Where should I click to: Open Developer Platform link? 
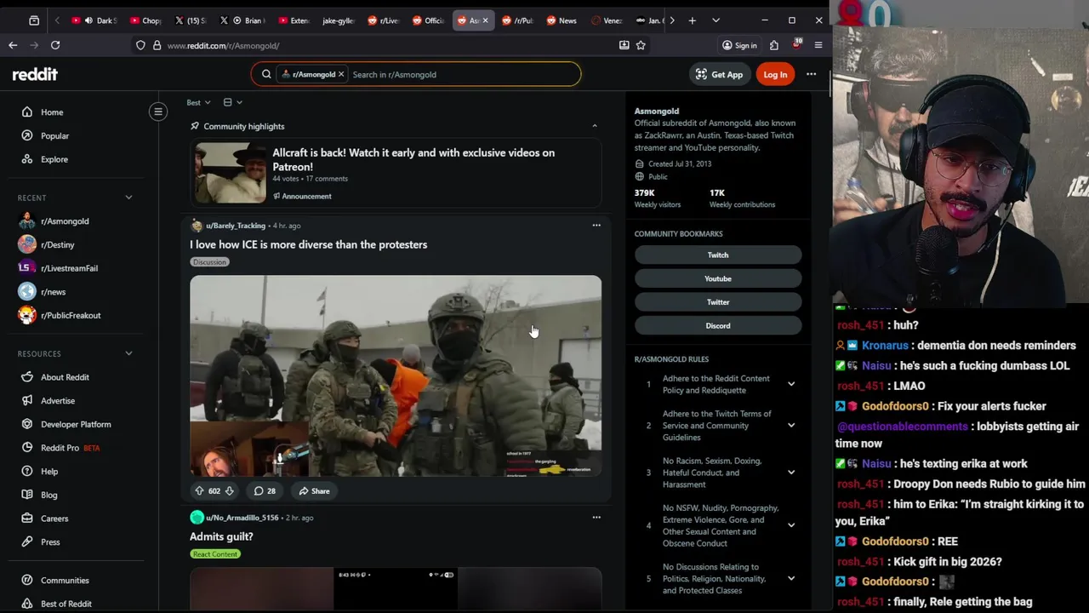click(x=77, y=424)
